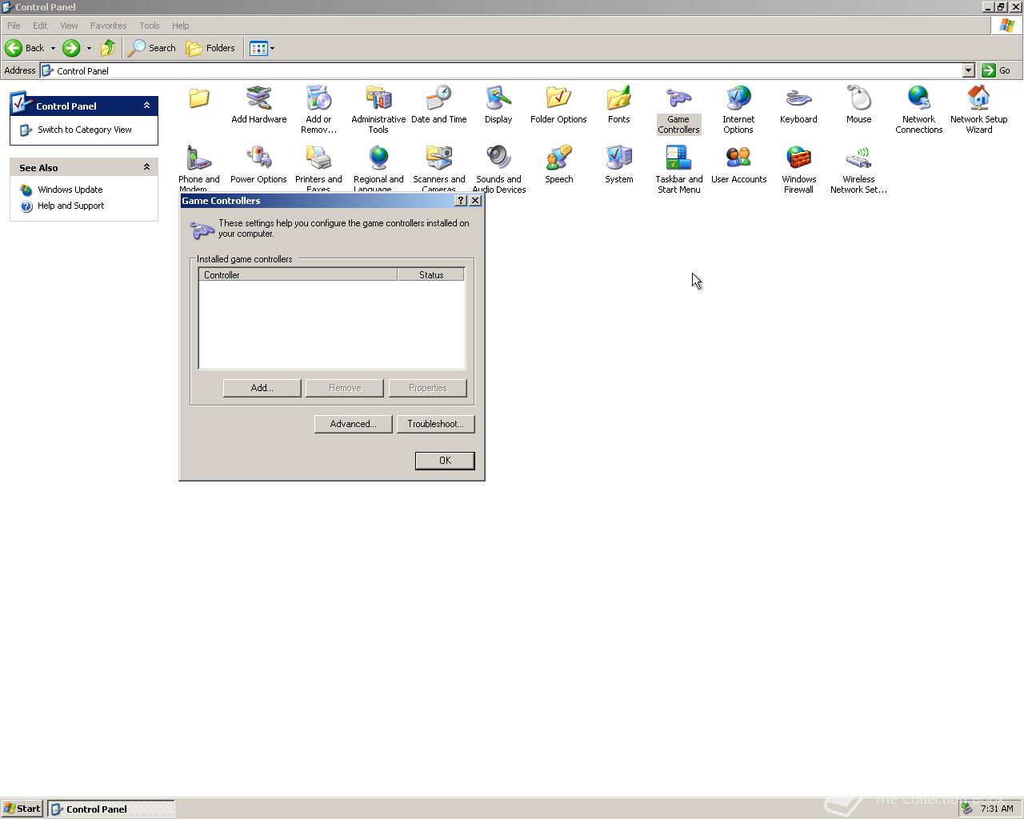Open the Forward button history dropdown
This screenshot has width=1024, height=819.
pos(89,48)
